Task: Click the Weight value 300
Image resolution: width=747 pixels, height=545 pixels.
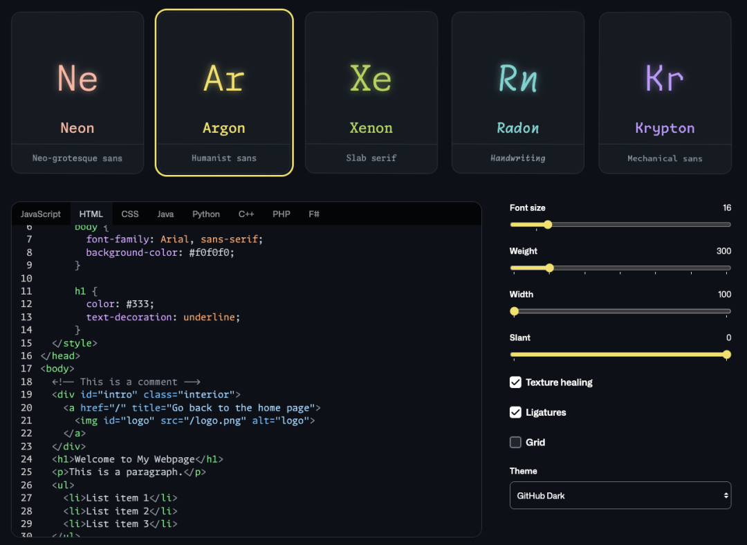Action: [x=723, y=251]
